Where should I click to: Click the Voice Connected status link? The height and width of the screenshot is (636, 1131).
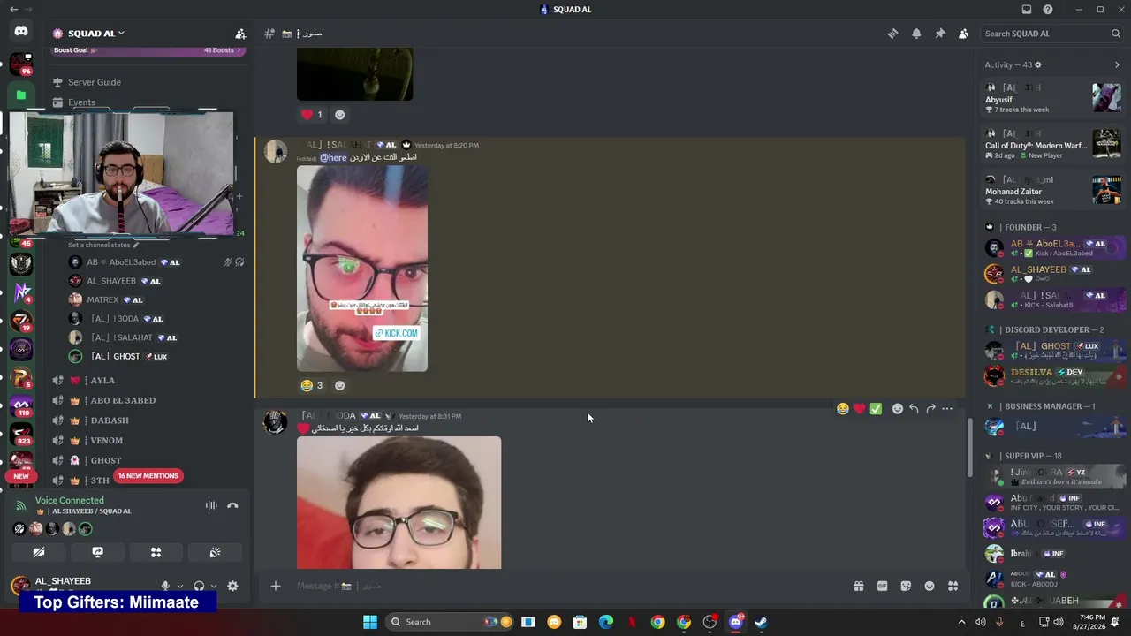coord(69,500)
